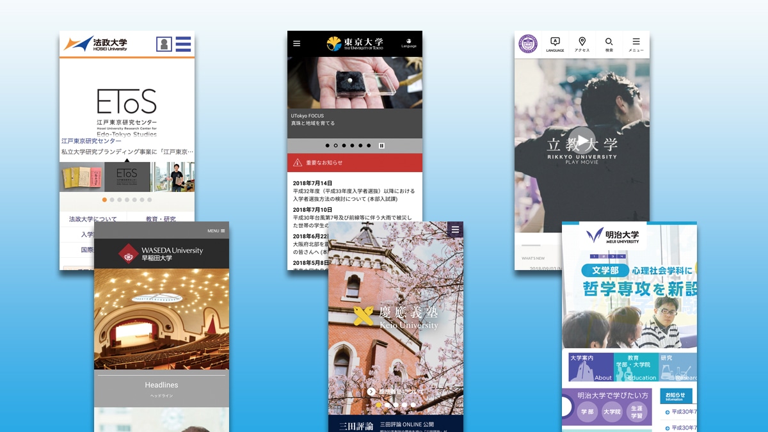Click the Hosei University logo
This screenshot has height=432, width=768.
pyautogui.click(x=95, y=44)
